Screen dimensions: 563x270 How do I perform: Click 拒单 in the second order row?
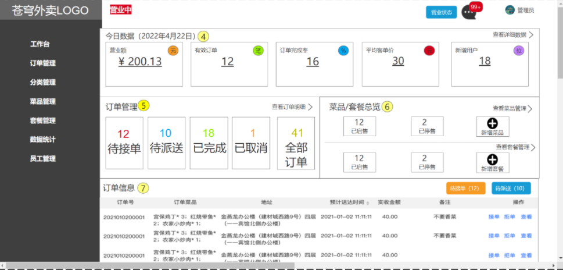coord(510,236)
